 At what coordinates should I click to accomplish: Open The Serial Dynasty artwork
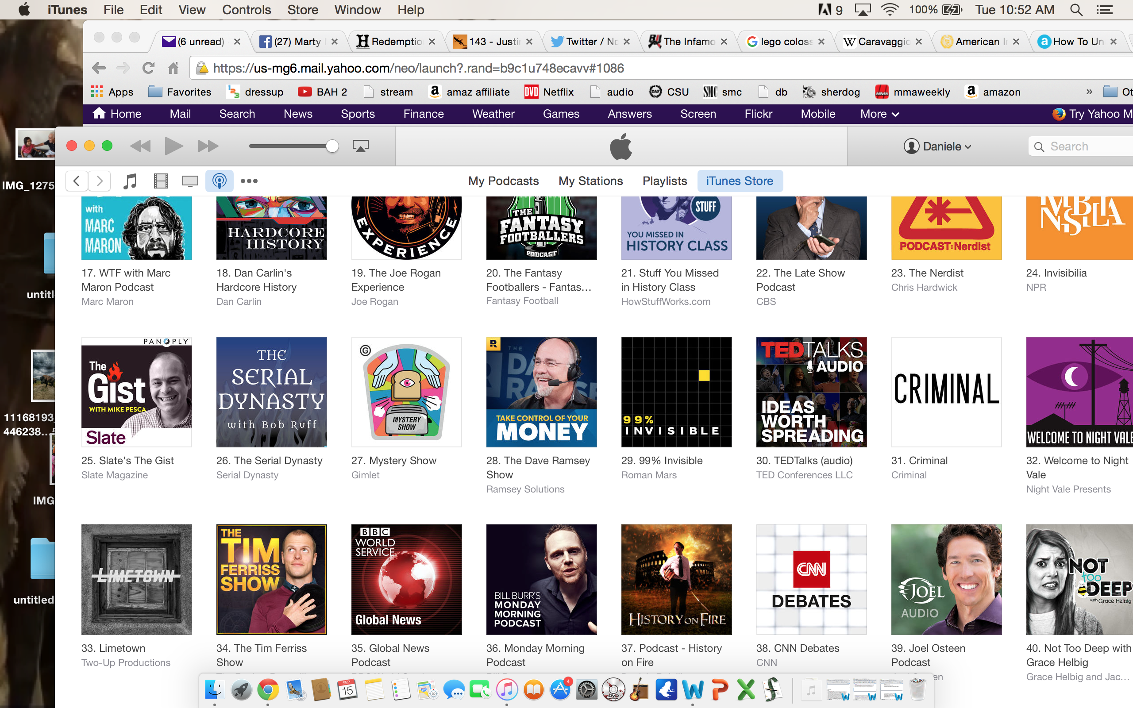272,392
